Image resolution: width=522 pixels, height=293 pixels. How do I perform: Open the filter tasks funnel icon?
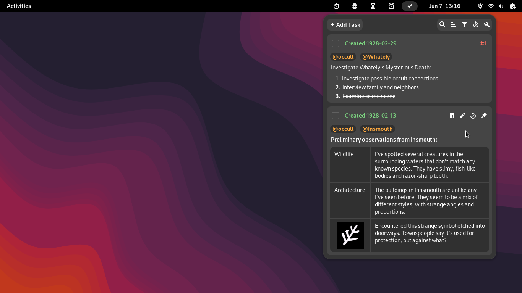click(464, 24)
